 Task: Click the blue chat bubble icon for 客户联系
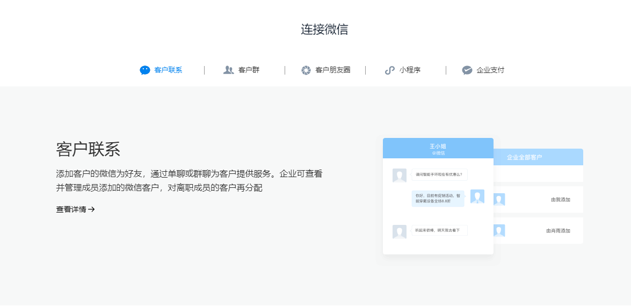click(x=145, y=70)
